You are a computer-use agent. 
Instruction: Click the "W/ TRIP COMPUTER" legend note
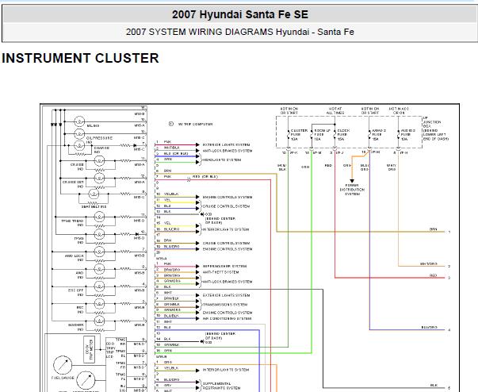[x=195, y=124]
